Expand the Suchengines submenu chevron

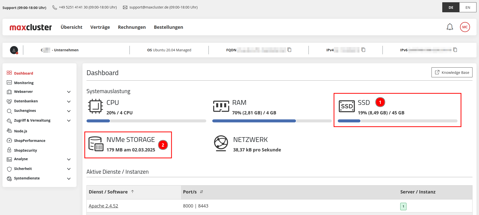[x=69, y=111]
